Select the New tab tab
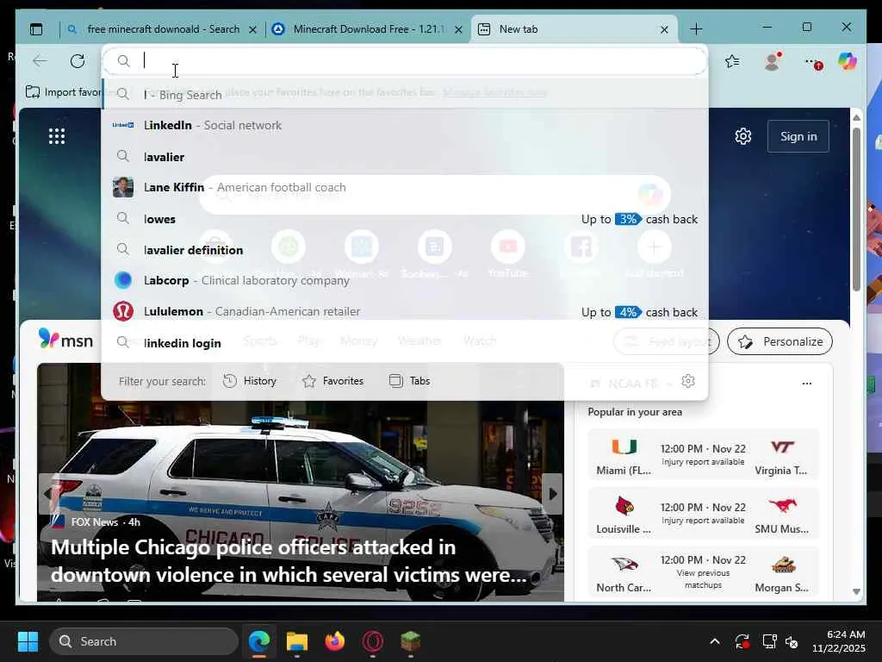The width and height of the screenshot is (882, 662). (574, 29)
